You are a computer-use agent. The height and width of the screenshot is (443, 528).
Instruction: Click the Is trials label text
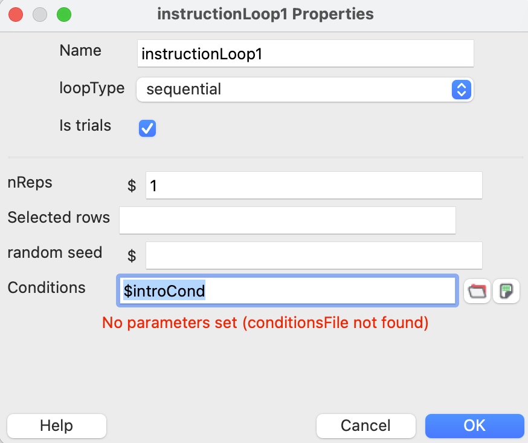(x=85, y=125)
